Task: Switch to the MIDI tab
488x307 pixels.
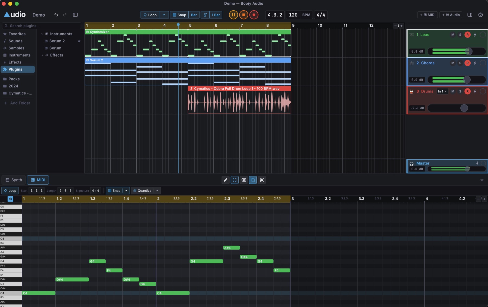Action: pos(38,180)
